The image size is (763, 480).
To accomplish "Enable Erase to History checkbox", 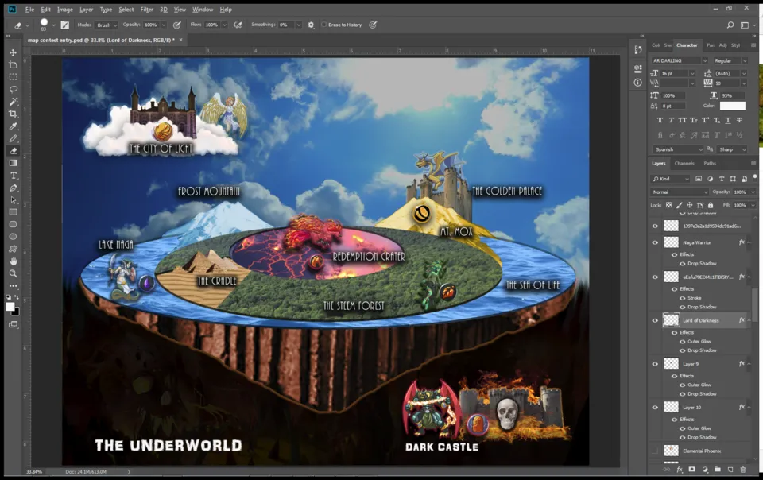I will (323, 25).
